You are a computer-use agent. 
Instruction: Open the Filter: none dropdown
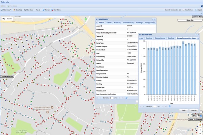(6, 10)
